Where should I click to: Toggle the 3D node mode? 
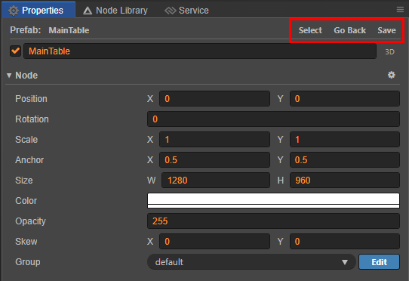389,51
